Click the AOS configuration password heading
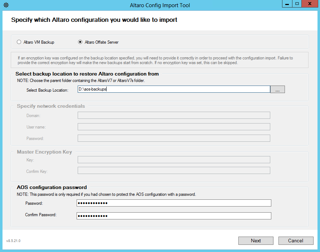Viewport: 320px width, 252px height. click(52, 187)
